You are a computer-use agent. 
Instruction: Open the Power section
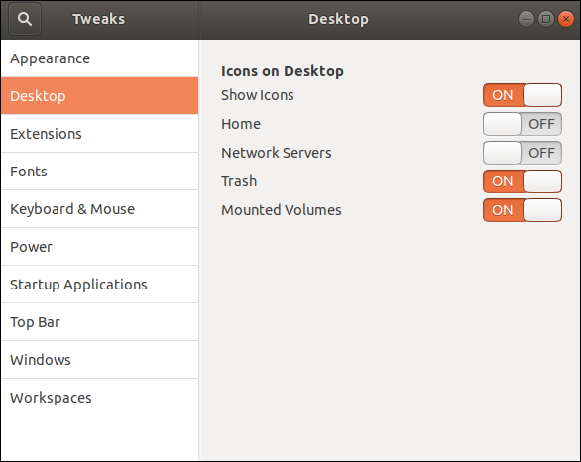(x=100, y=247)
